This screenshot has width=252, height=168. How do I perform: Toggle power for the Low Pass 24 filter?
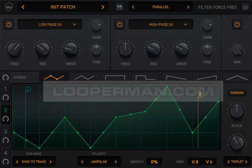coord(8,24)
